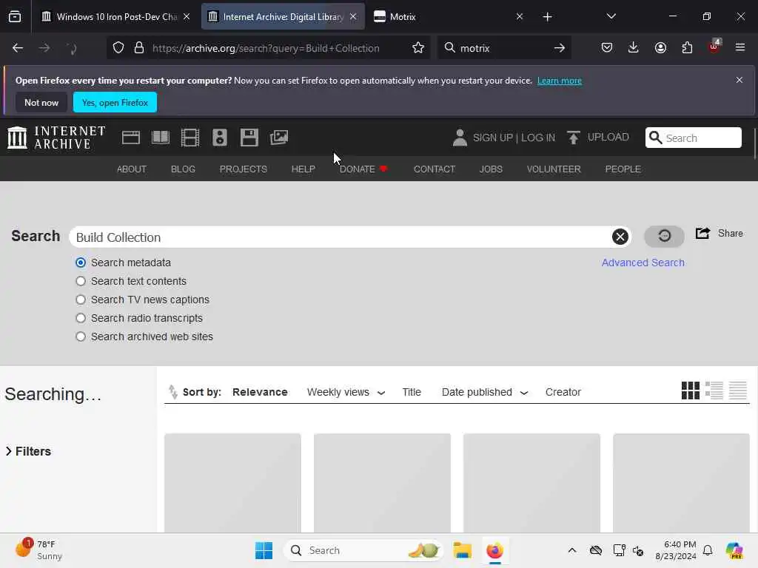Viewport: 758px width, 568px height.
Task: Show hidden system tray icons
Action: [x=572, y=550]
